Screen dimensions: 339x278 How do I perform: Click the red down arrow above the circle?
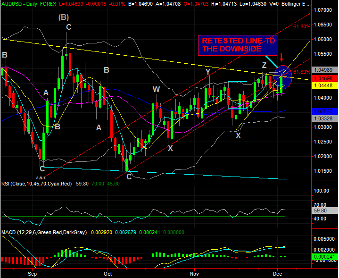pyautogui.click(x=281, y=59)
